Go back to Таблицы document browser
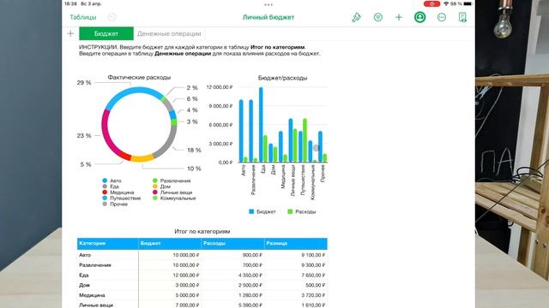The width and height of the screenshot is (549, 308). (x=83, y=17)
